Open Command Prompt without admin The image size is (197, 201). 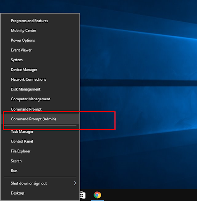point(40,109)
